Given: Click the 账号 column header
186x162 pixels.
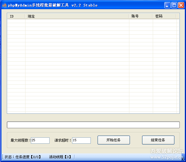Looking at the screenshot, I should point(141,16).
